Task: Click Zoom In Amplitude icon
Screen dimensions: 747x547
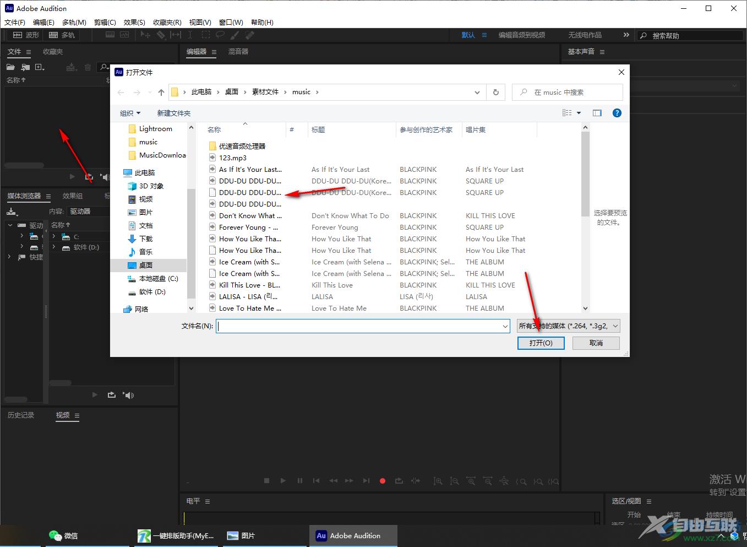Action: point(438,481)
